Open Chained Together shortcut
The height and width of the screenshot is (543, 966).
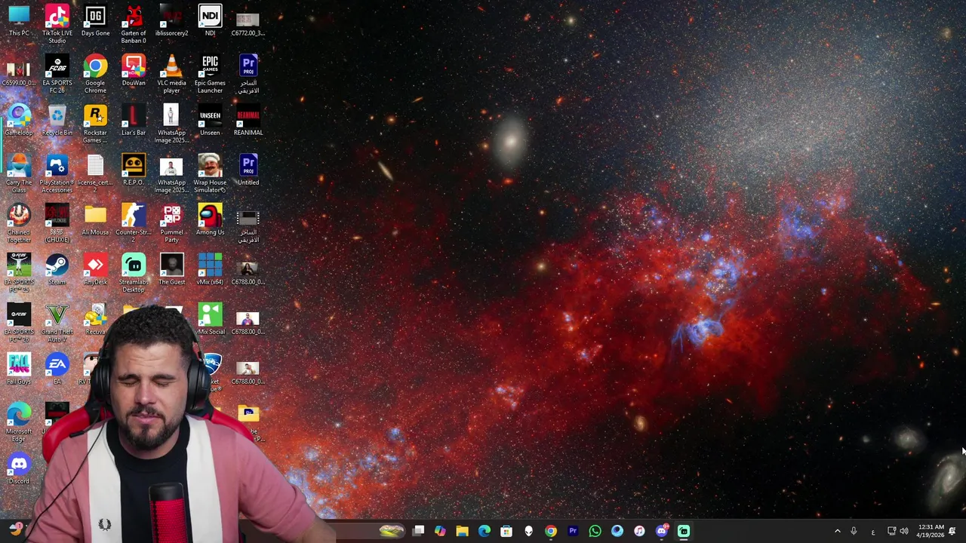point(19,223)
